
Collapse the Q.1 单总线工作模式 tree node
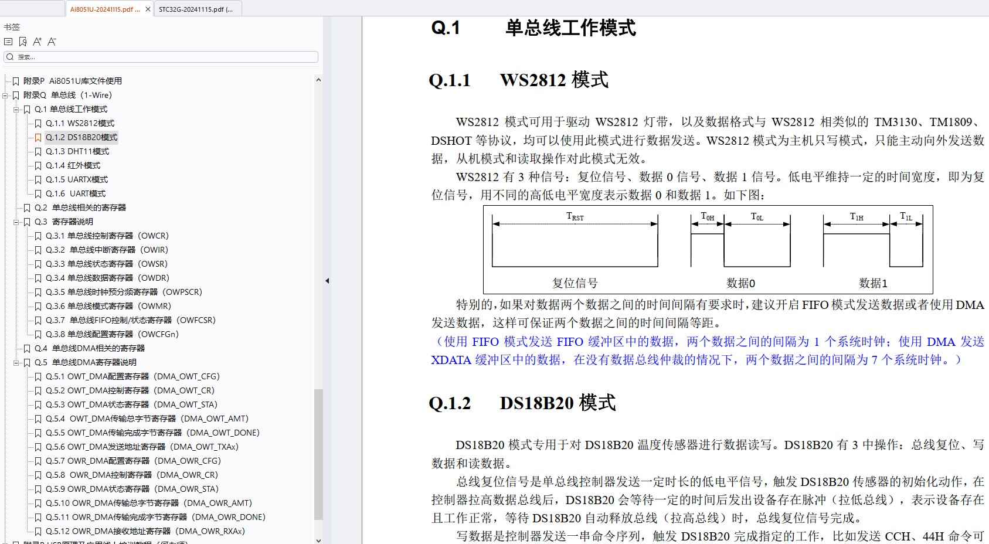[16, 109]
